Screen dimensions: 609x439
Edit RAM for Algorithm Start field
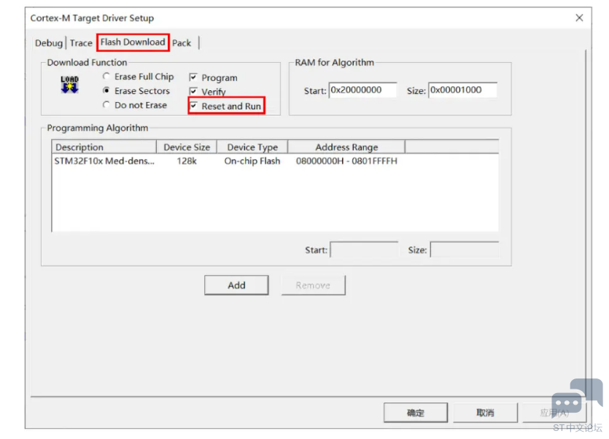tap(362, 90)
